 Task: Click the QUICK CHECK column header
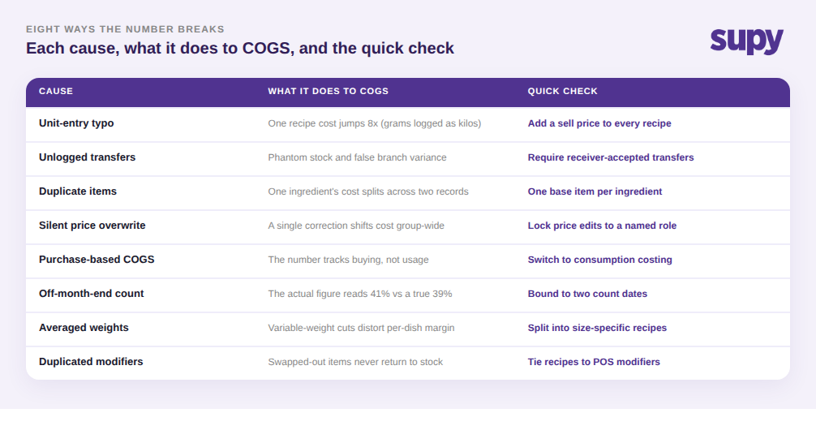click(563, 91)
